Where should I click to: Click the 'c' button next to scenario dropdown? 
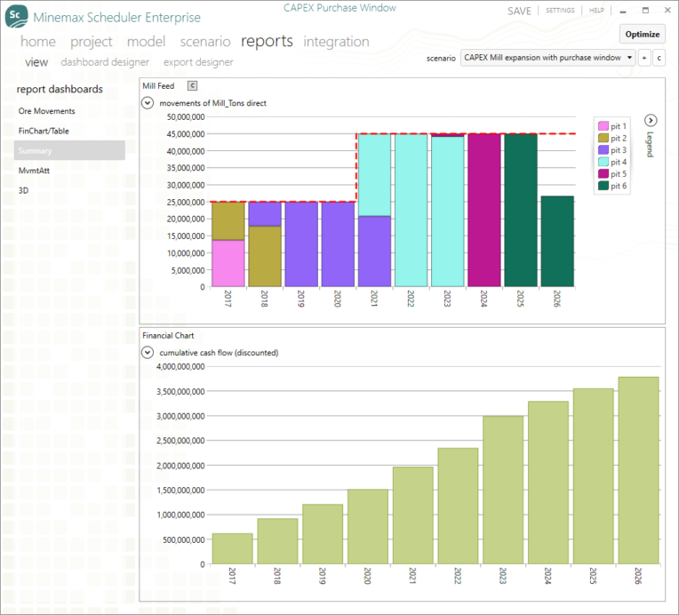click(x=659, y=58)
